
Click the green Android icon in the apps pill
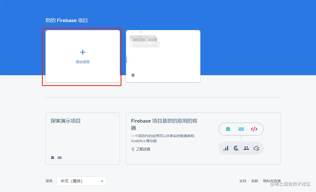[x=228, y=129]
